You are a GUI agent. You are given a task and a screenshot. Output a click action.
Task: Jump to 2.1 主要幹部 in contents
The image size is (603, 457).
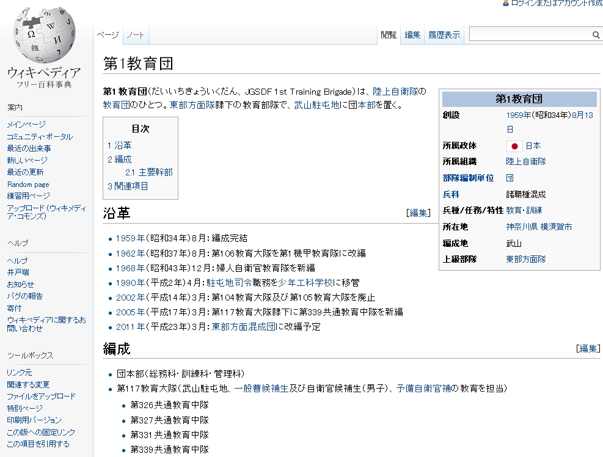click(x=149, y=172)
